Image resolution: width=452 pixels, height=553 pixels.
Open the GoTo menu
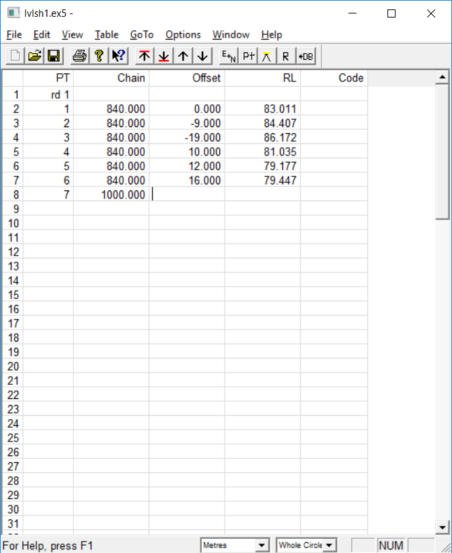[x=142, y=34]
